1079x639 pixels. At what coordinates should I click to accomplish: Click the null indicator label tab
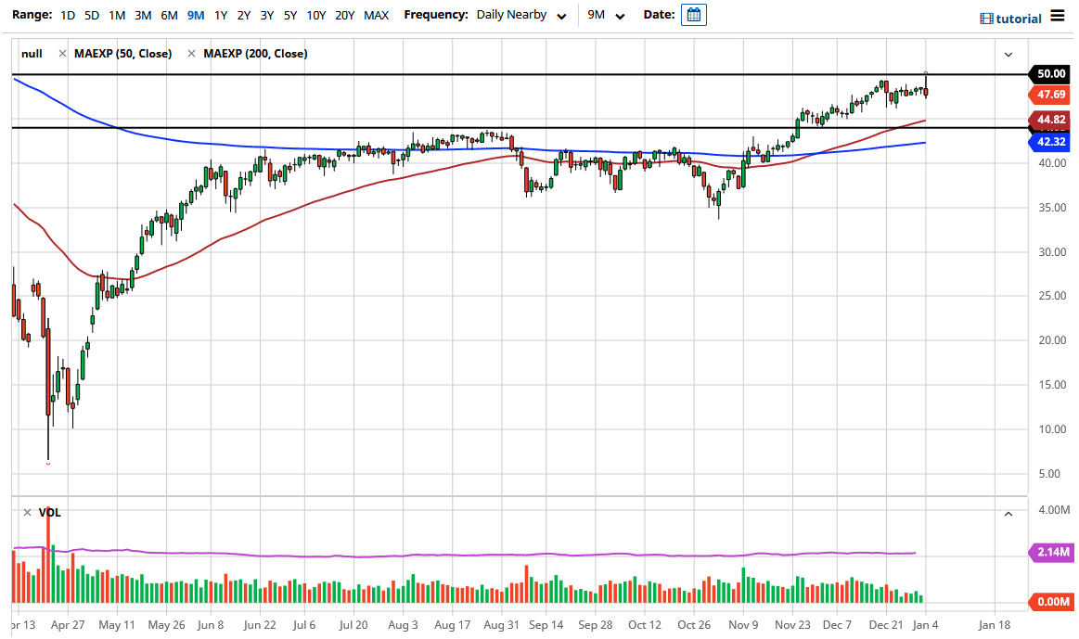pyautogui.click(x=32, y=53)
